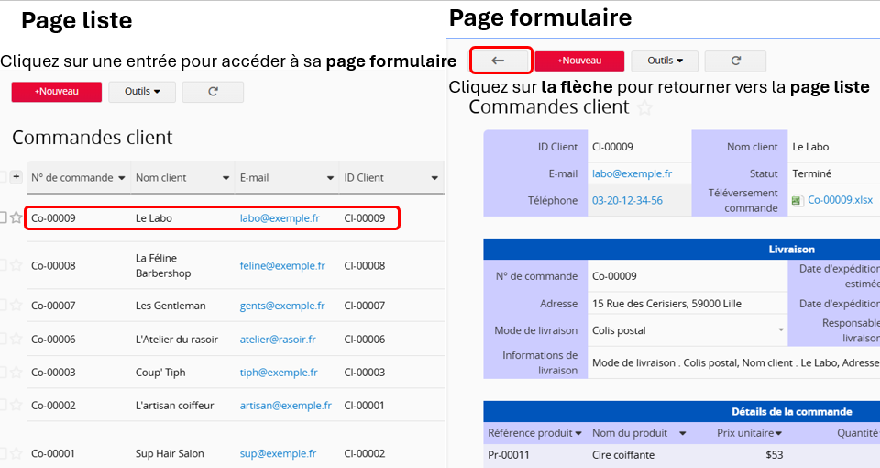
Task: Click the Excel file icon for Co-00009.xlsx
Action: (x=797, y=200)
